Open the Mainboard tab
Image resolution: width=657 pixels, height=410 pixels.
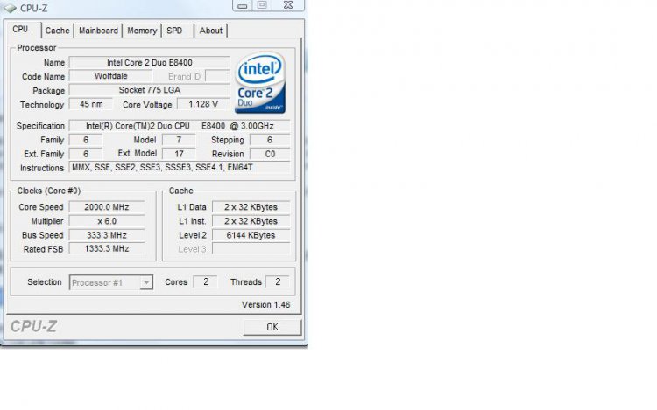pyautogui.click(x=98, y=31)
